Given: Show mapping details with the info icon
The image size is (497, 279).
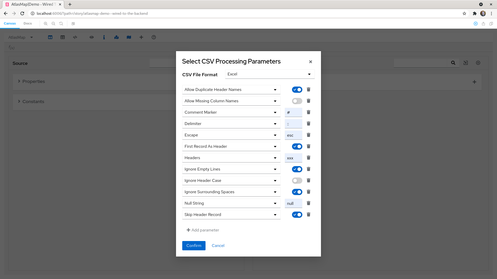Looking at the screenshot, I should [104, 37].
